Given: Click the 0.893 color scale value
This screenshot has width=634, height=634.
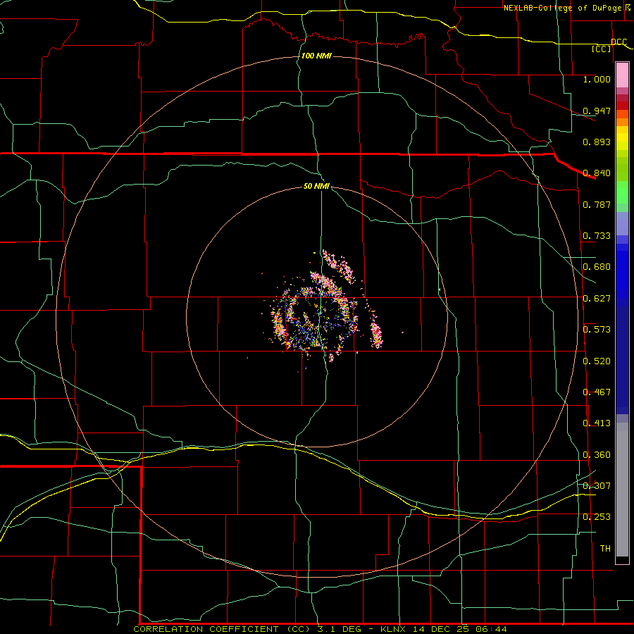Looking at the screenshot, I should [597, 142].
